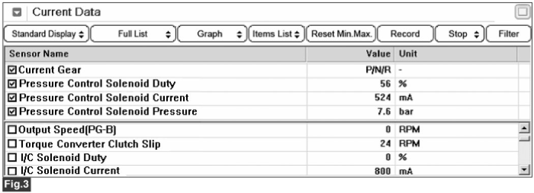Collapse the Current Data panel arrow icon
534x193 pixels.
point(17,13)
